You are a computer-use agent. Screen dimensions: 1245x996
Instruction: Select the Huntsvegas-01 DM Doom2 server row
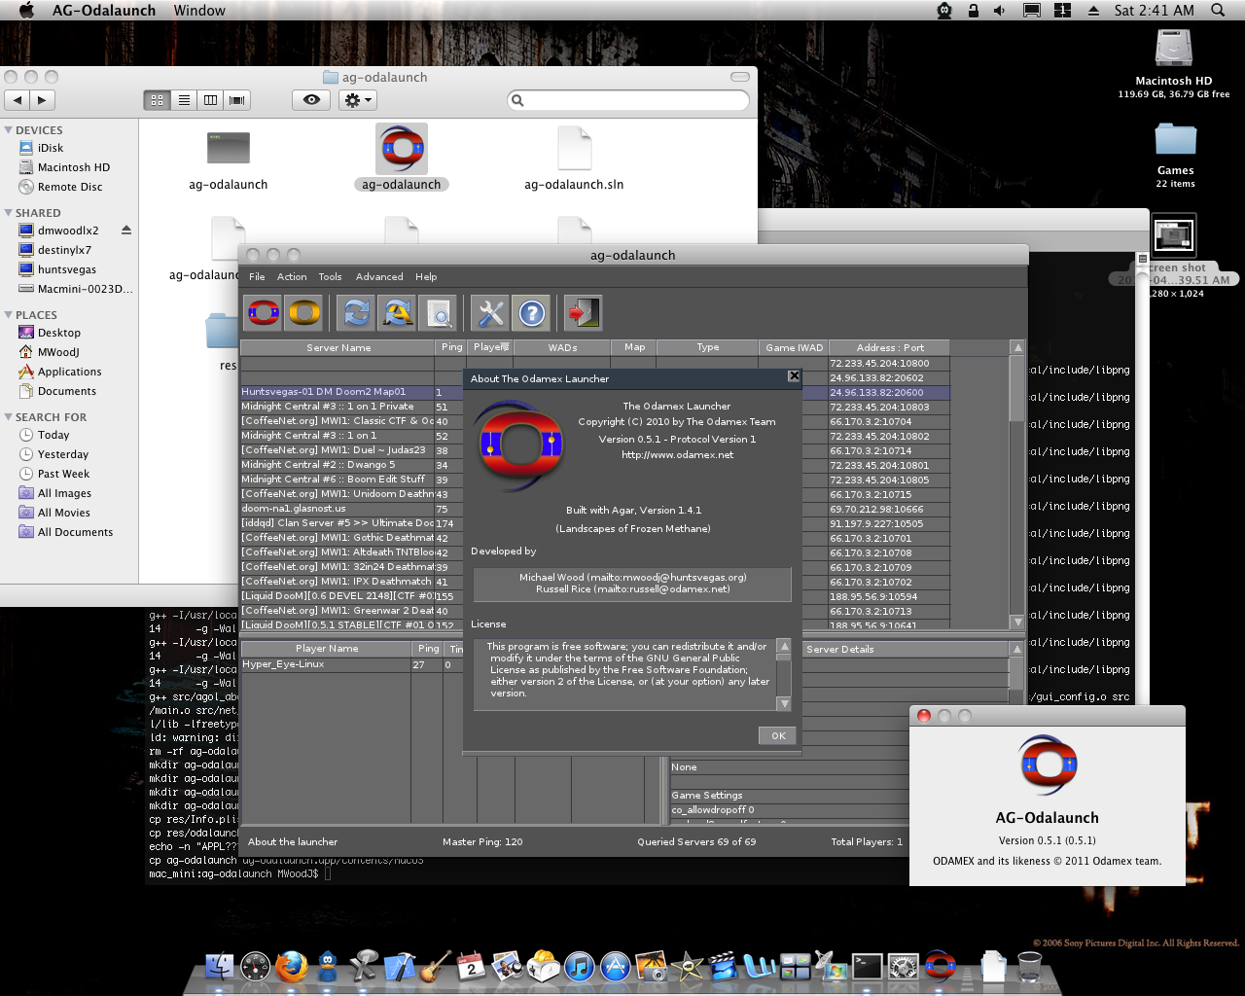point(336,392)
